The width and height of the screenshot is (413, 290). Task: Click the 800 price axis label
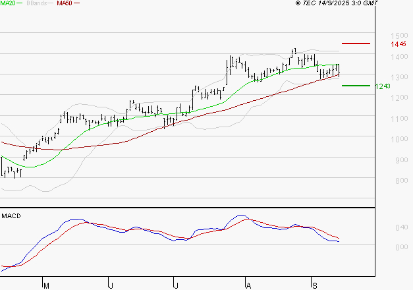[402, 181]
